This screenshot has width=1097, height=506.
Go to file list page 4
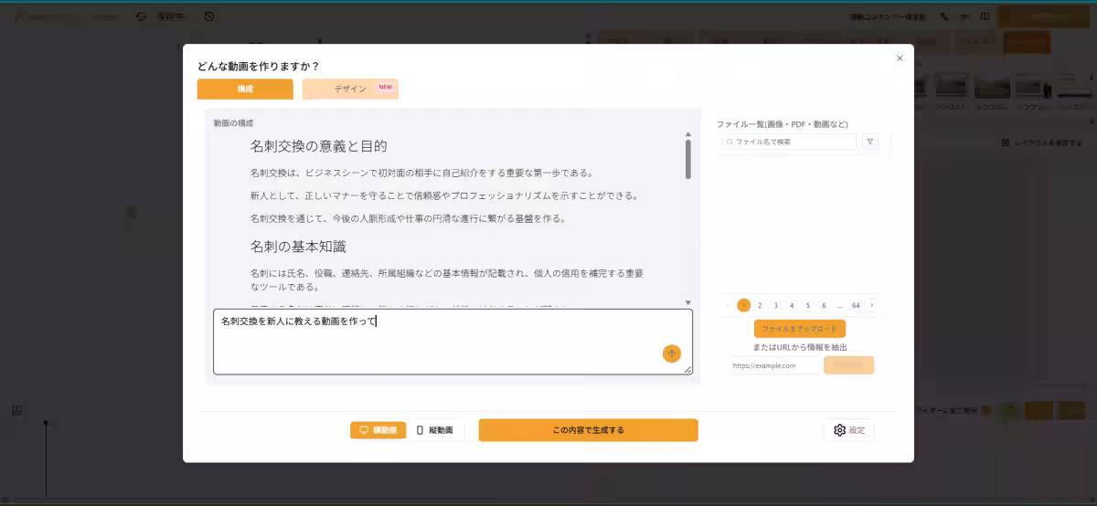click(x=792, y=305)
